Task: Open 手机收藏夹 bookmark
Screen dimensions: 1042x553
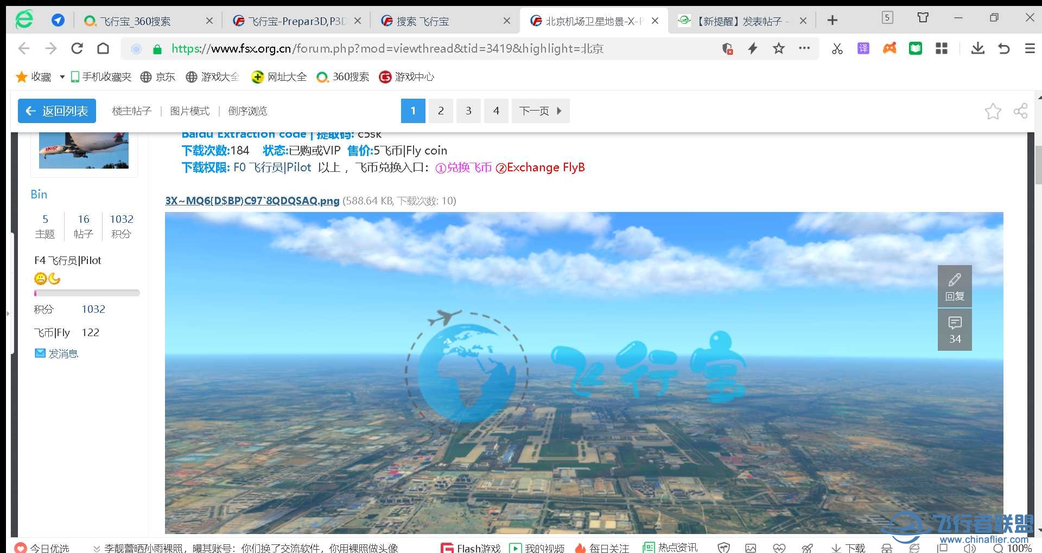Action: coord(101,77)
